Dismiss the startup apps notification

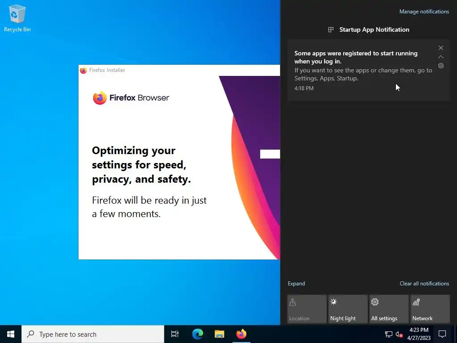click(441, 48)
